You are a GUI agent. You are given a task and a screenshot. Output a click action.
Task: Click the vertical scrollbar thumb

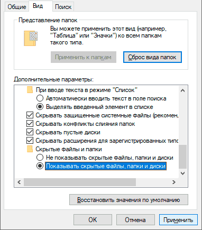[x=183, y=157]
